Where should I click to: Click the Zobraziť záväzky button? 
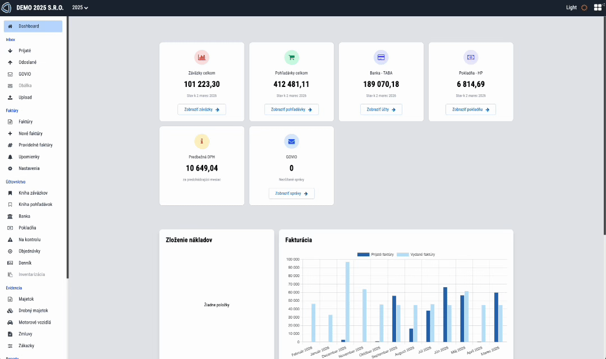pyautogui.click(x=201, y=109)
